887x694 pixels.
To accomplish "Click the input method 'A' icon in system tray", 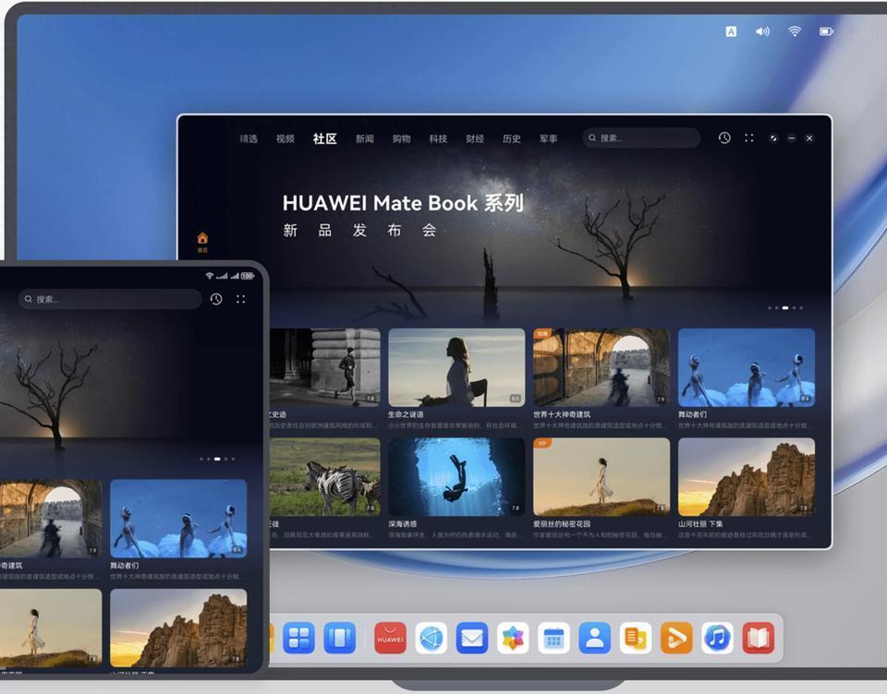I will coord(731,31).
